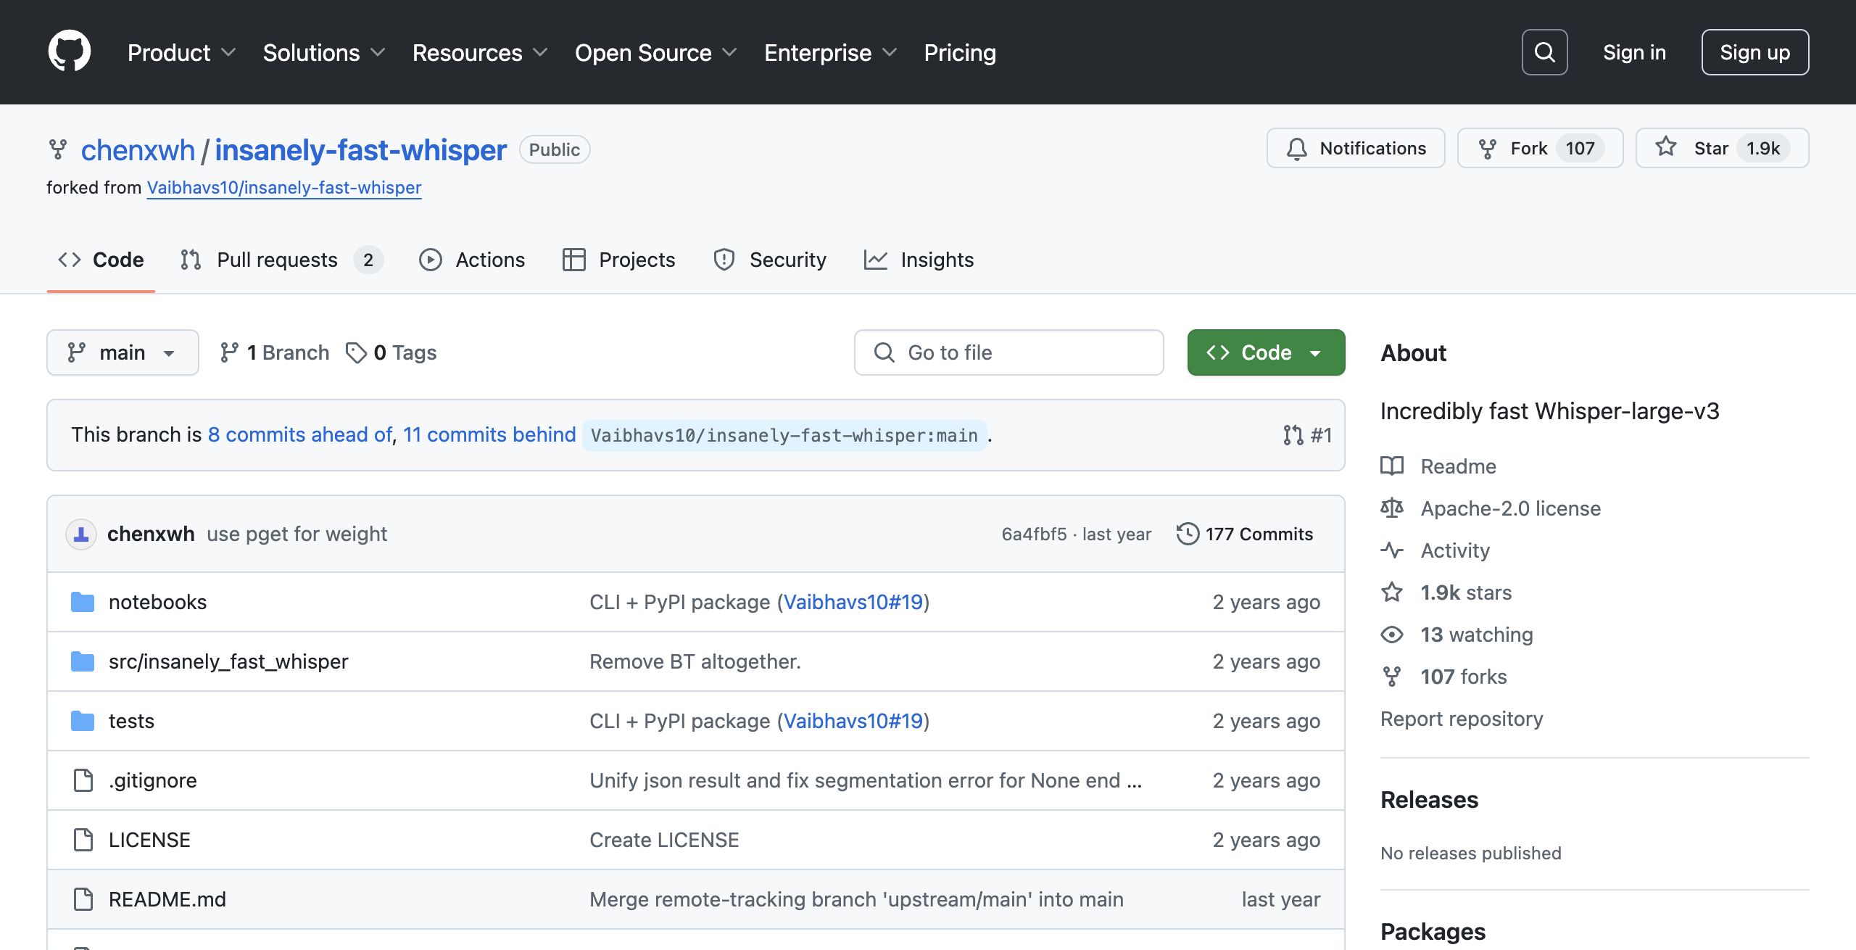Click the 11 commits behind link
The image size is (1856, 950).
(489, 434)
